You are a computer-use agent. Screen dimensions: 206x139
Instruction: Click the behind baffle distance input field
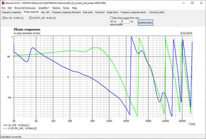pyautogui.click(x=125, y=22)
